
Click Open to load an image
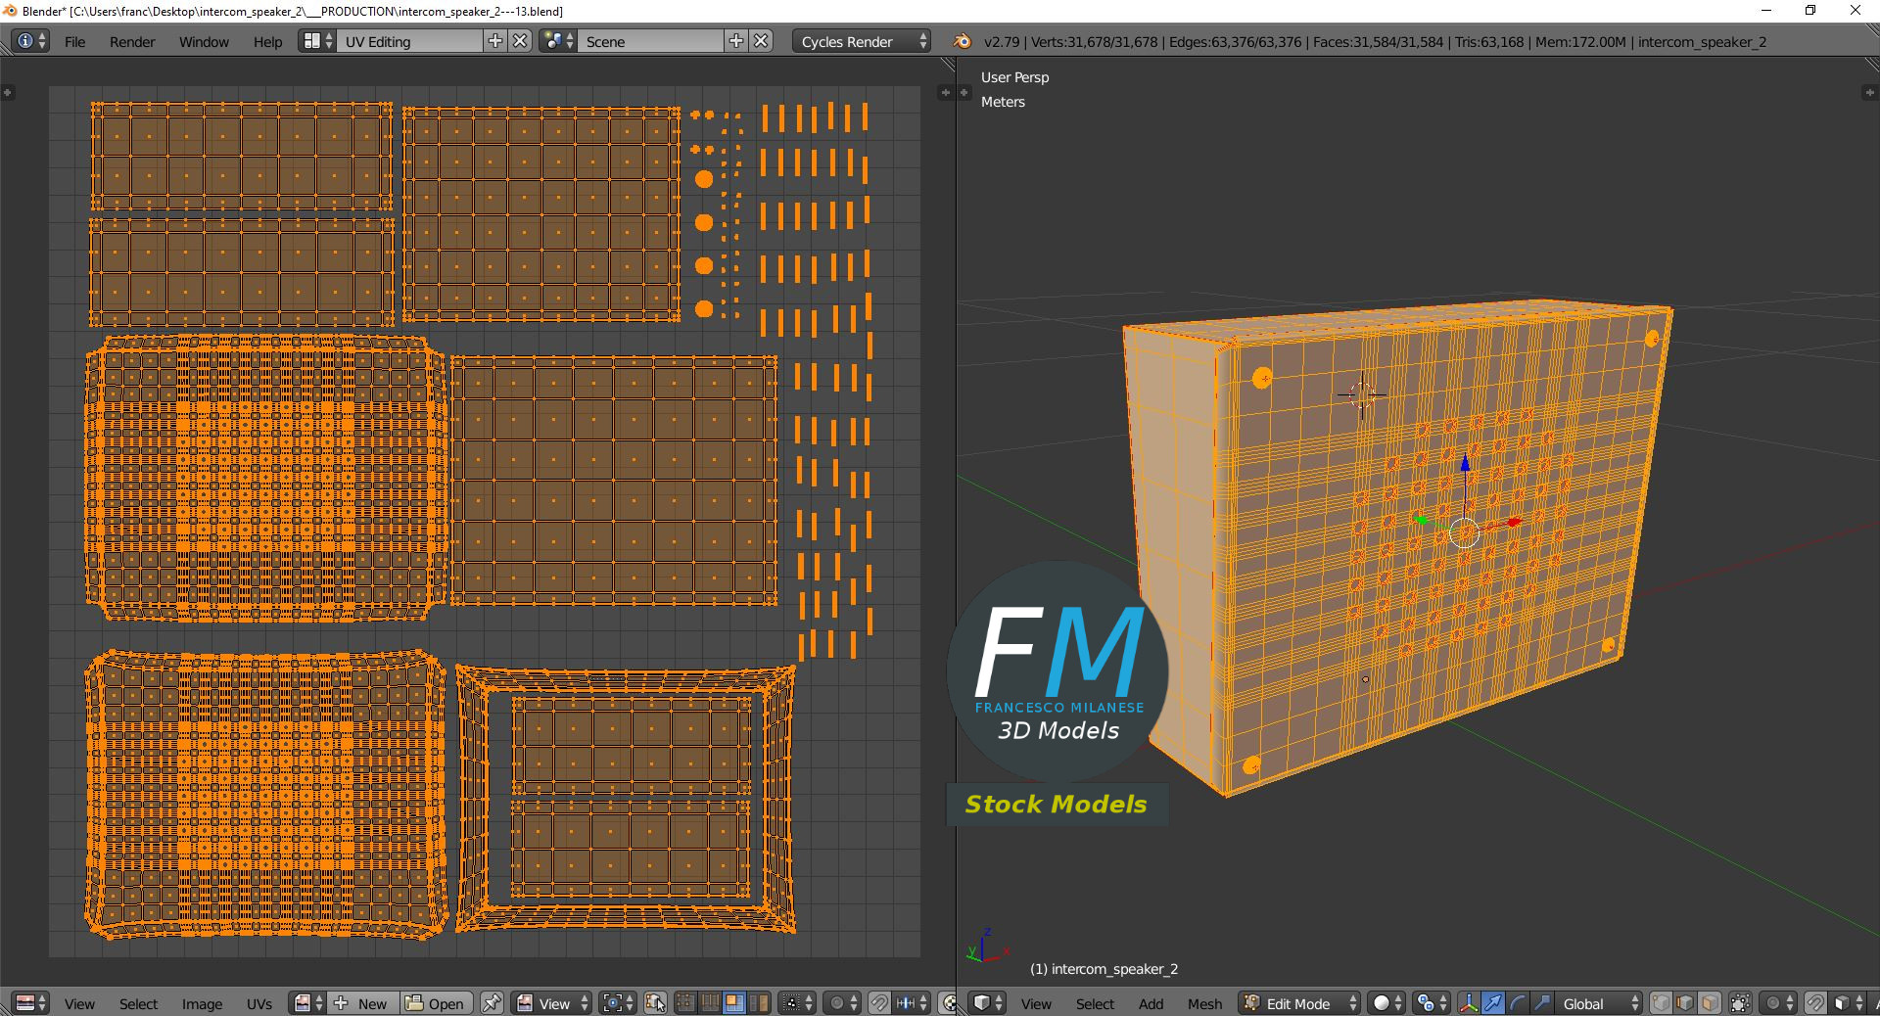click(436, 1003)
